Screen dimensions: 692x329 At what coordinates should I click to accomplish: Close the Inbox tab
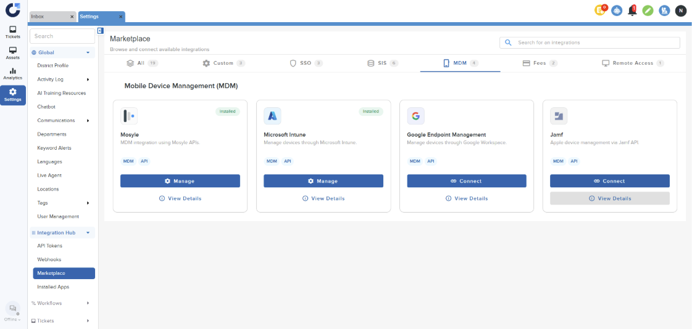point(72,17)
